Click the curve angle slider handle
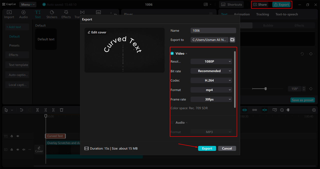 265,89
